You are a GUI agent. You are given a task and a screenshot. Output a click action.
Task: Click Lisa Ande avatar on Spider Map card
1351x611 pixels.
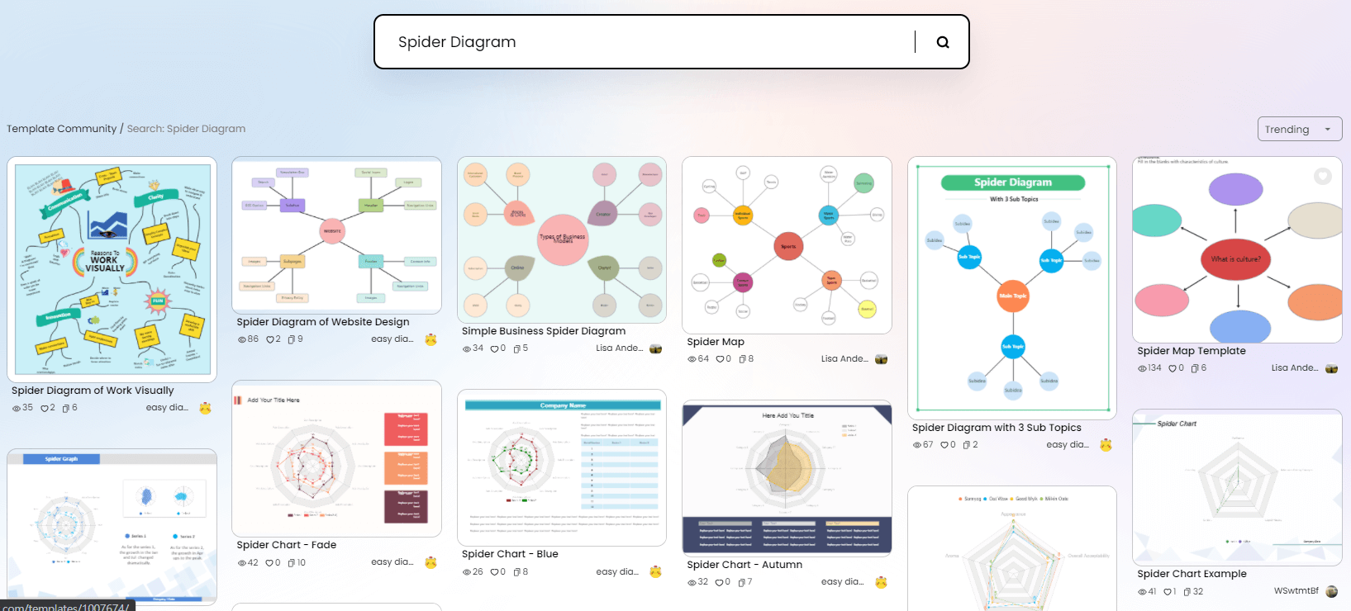881,359
